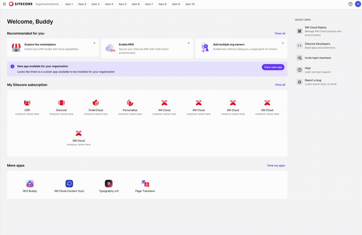362x235 pixels.
Task: Open the XM Cloud Content Sync app
Action: pos(69,184)
